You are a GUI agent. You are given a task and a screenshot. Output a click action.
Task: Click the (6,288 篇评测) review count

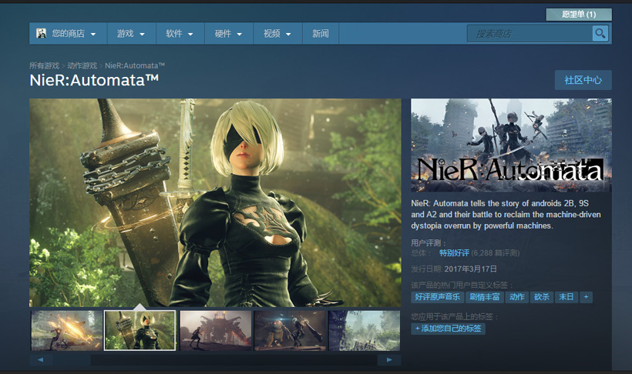click(496, 253)
